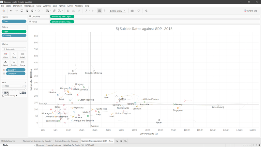Click the Show Me button
261x147 pixels.
click(x=250, y=11)
